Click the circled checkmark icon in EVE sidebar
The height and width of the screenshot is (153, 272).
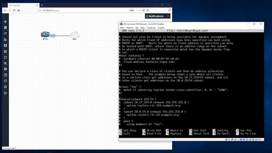tap(6, 87)
